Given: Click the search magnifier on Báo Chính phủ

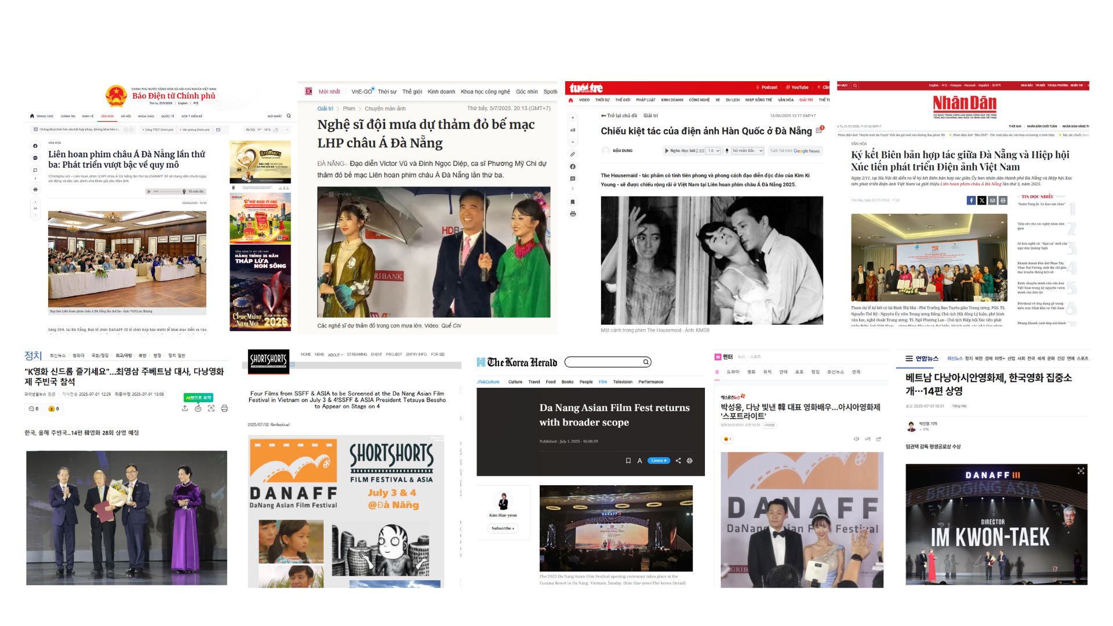Looking at the screenshot, I should pyautogui.click(x=289, y=116).
